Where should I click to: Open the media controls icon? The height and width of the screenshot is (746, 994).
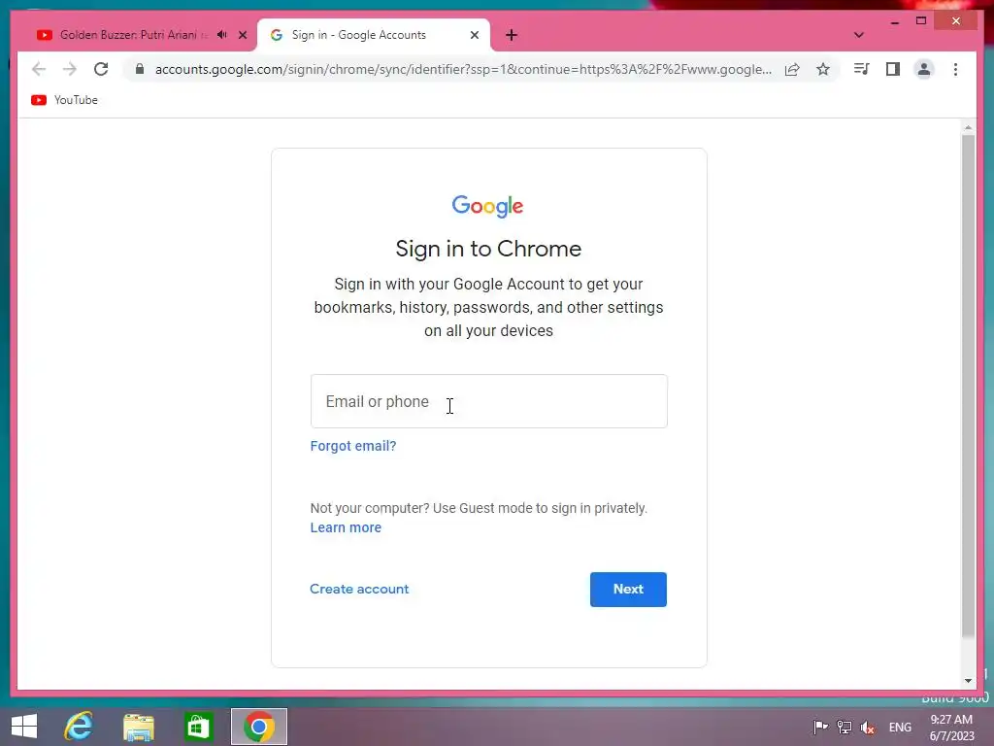pyautogui.click(x=861, y=69)
